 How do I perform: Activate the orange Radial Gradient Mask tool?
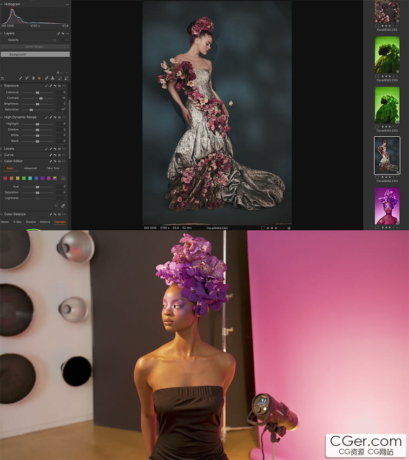[39, 78]
